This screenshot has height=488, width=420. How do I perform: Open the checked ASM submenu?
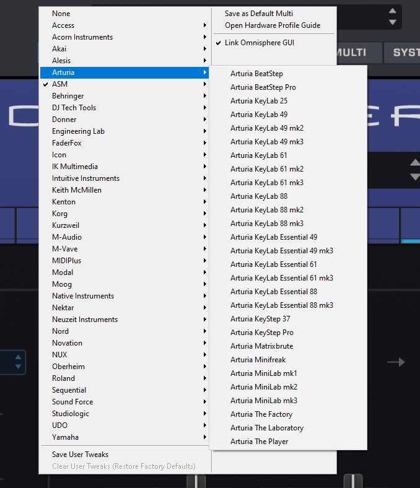click(125, 84)
